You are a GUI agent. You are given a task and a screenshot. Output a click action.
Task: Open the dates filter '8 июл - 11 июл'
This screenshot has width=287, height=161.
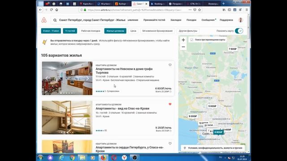coord(51,31)
